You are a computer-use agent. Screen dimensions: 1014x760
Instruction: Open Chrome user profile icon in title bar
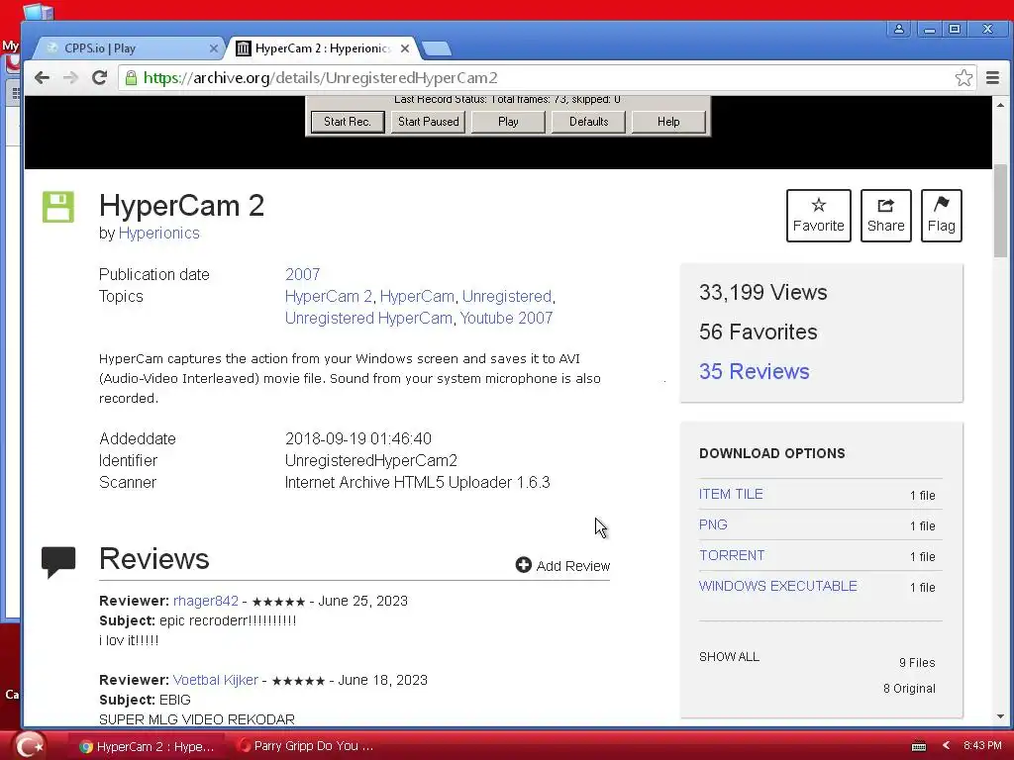pos(899,29)
